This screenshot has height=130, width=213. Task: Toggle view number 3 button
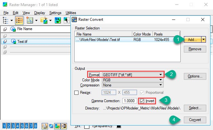click(x=13, y=126)
